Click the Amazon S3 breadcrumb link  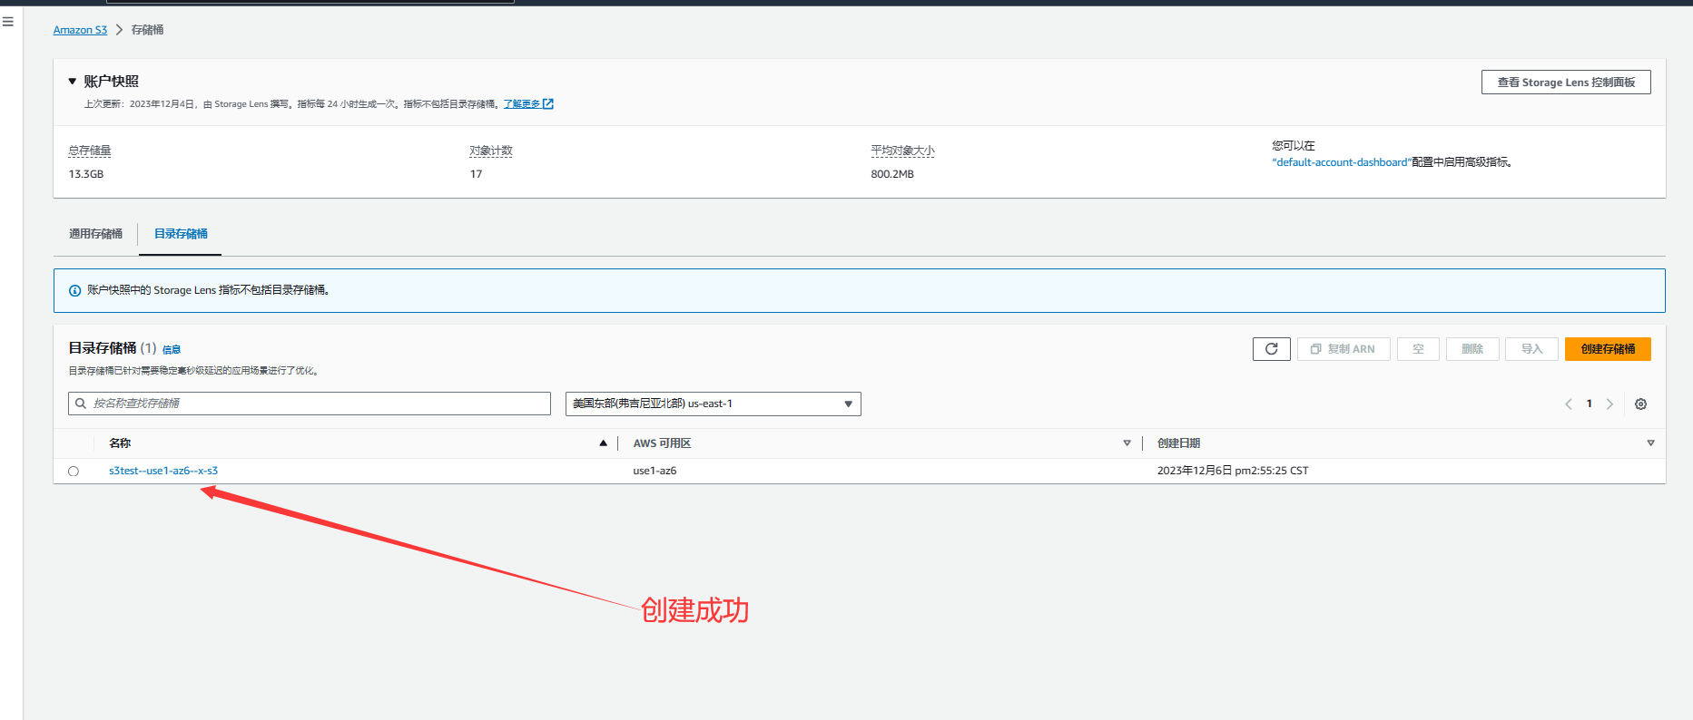click(80, 30)
